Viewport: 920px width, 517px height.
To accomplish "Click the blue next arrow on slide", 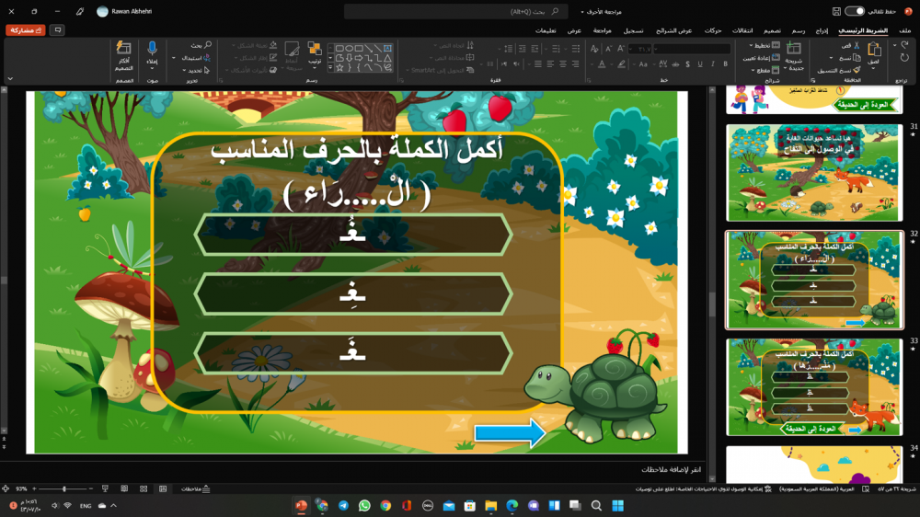I will (510, 433).
